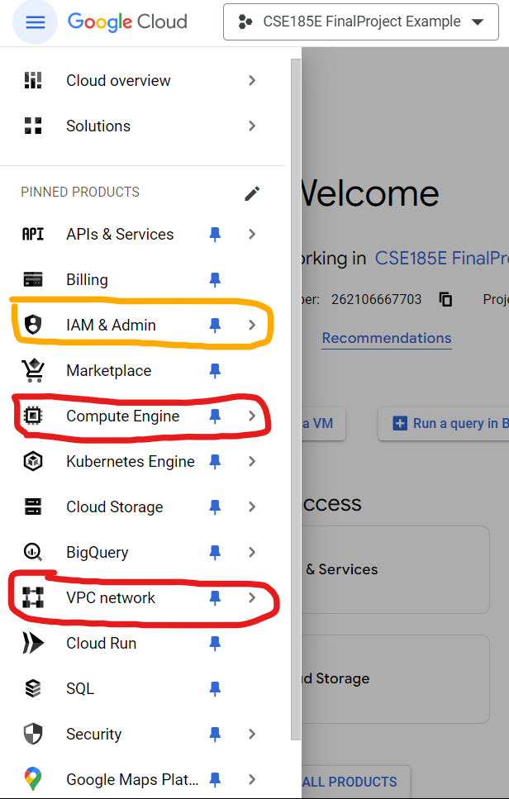Select Solutions in the navigation menu
This screenshot has width=509, height=799.
tap(98, 126)
